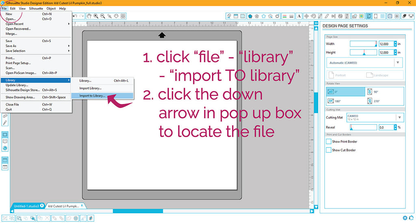This screenshot has height=223, width=416.
Task: Click the Width value input field
Action: [x=386, y=44]
